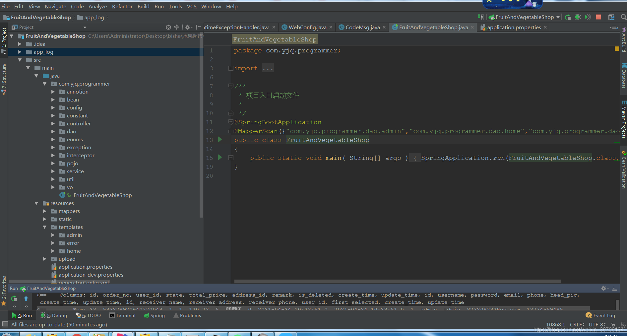This screenshot has width=627, height=336.
Task: Switch to the application.properties tab
Action: (x=514, y=28)
